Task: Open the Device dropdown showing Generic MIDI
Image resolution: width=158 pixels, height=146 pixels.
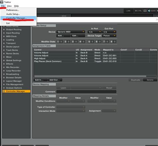Action: (x=71, y=32)
